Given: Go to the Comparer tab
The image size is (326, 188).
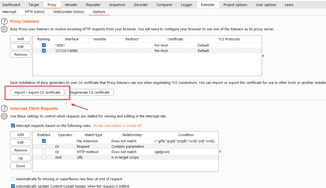Looking at the screenshot, I should 164,4.
